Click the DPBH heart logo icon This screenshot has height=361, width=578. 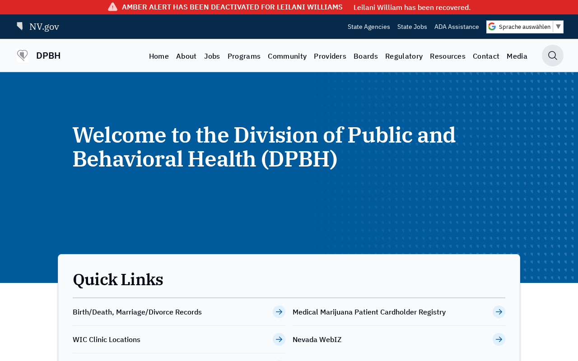coord(22,56)
